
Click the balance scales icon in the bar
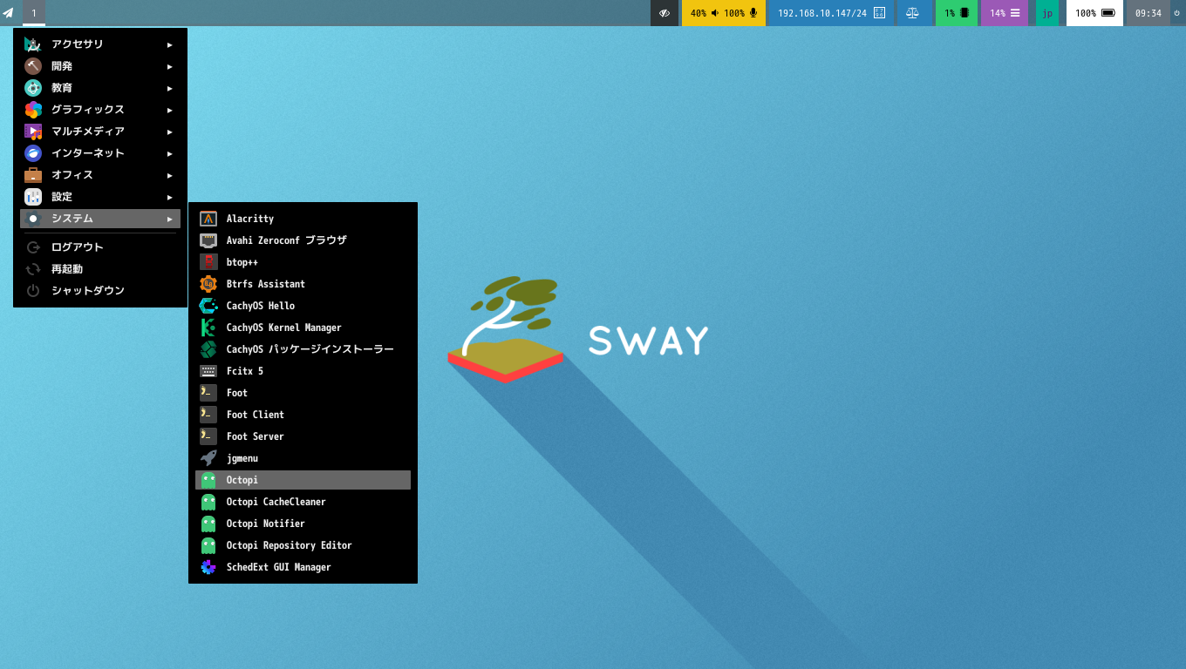click(x=913, y=13)
